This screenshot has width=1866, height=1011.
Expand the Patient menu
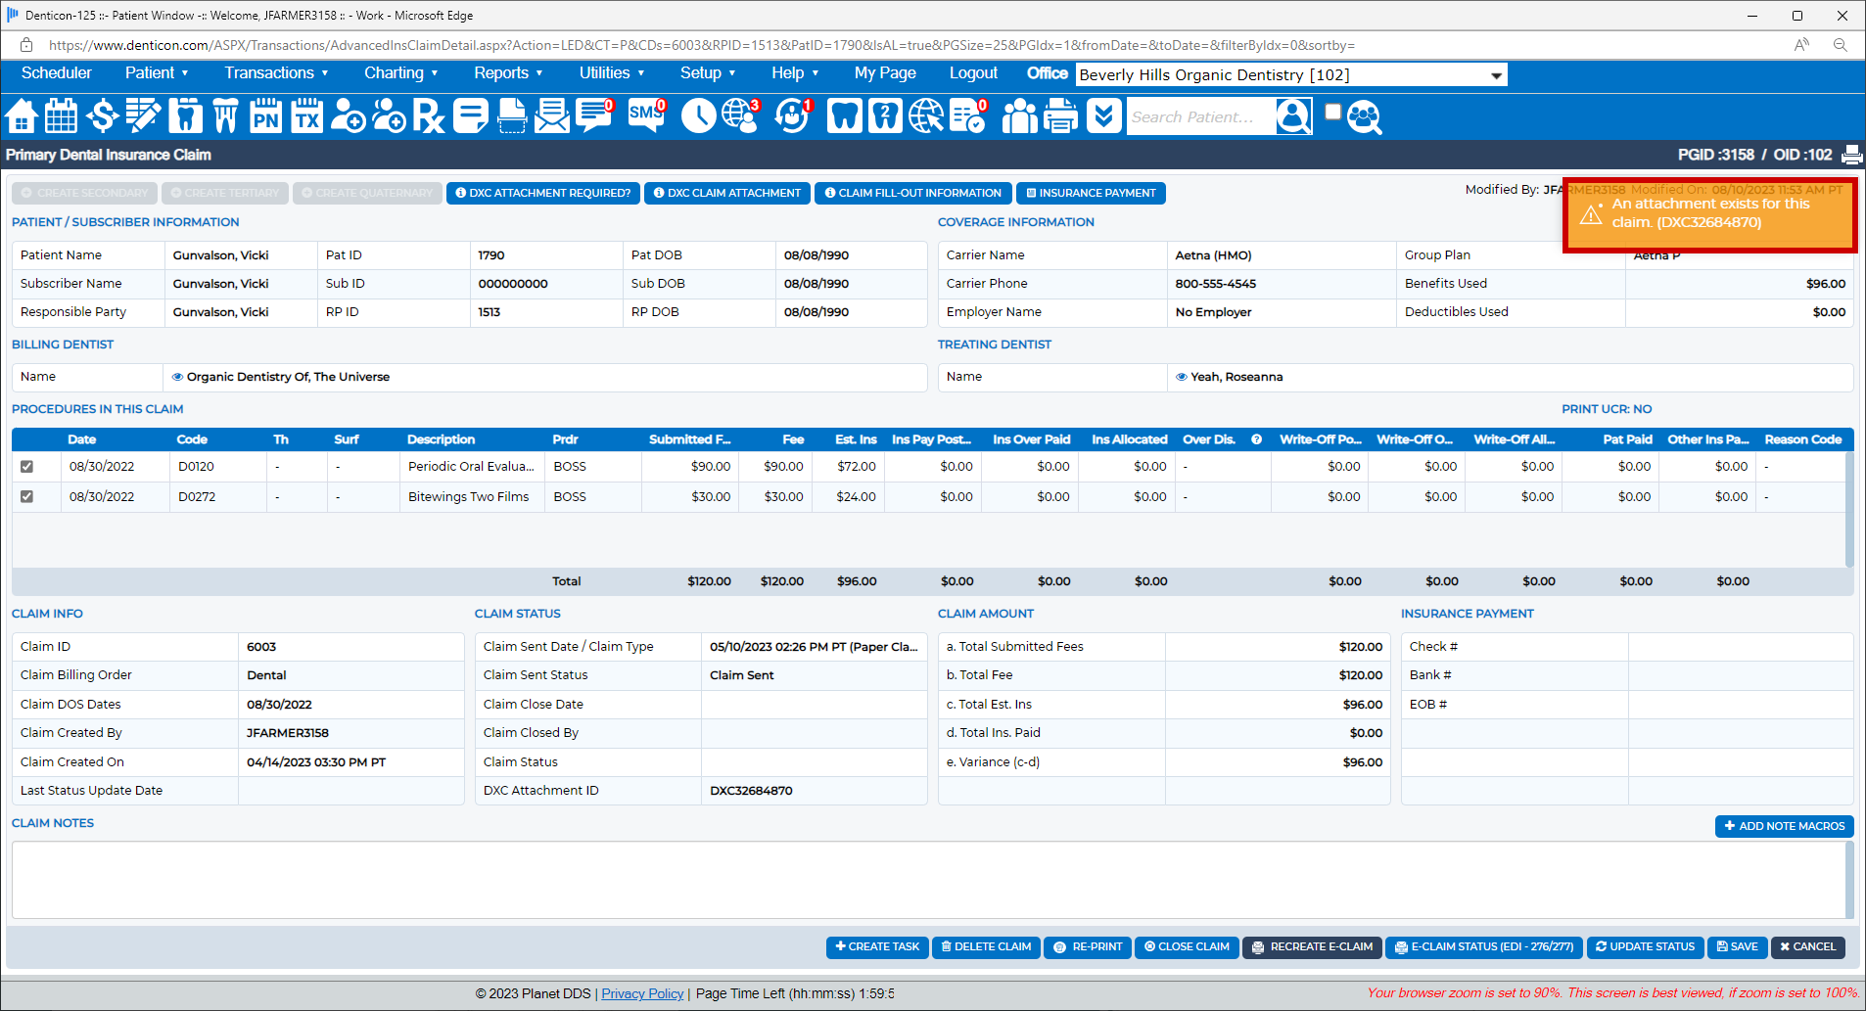[157, 73]
